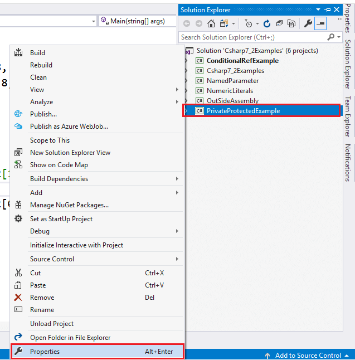
Task: Open the Debug submenu
Action: 97,231
